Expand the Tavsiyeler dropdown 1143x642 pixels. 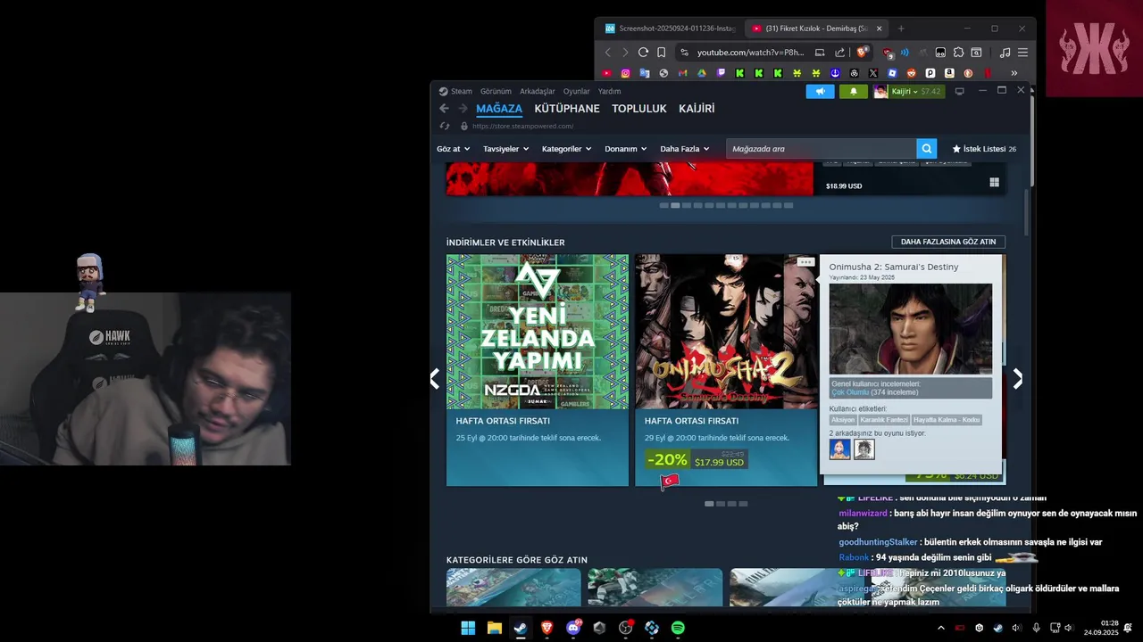[x=505, y=149]
